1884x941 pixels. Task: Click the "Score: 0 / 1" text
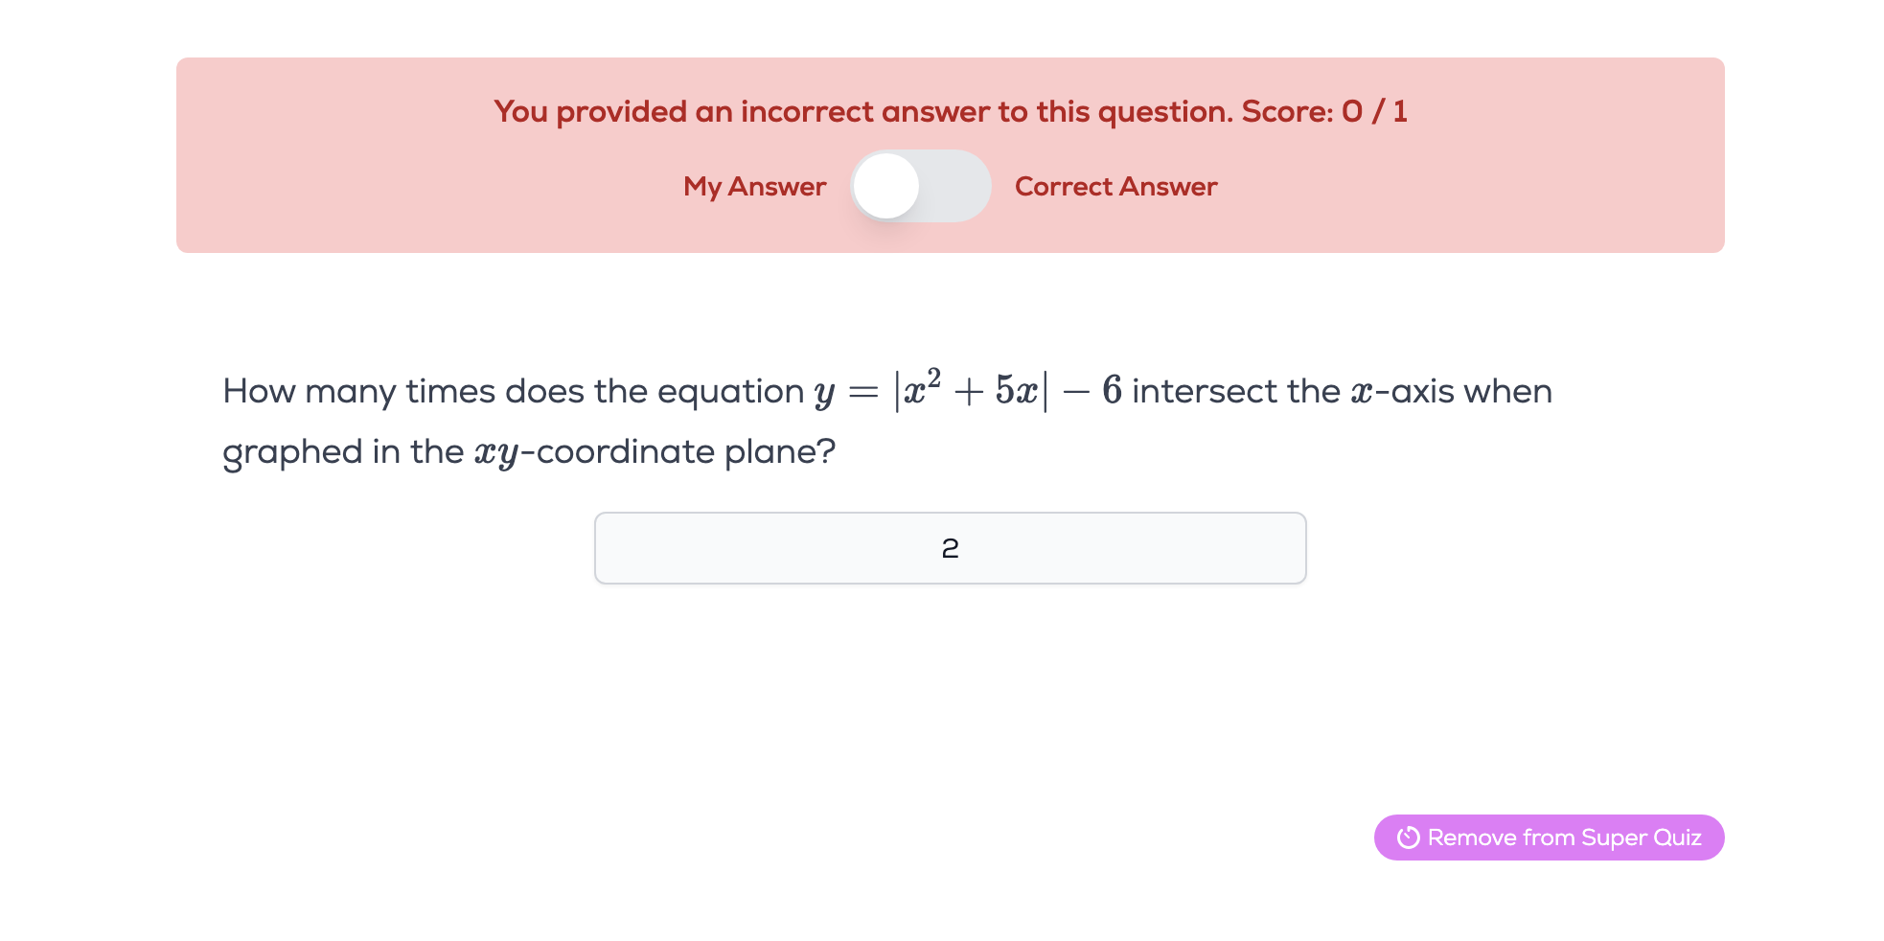tap(1324, 111)
